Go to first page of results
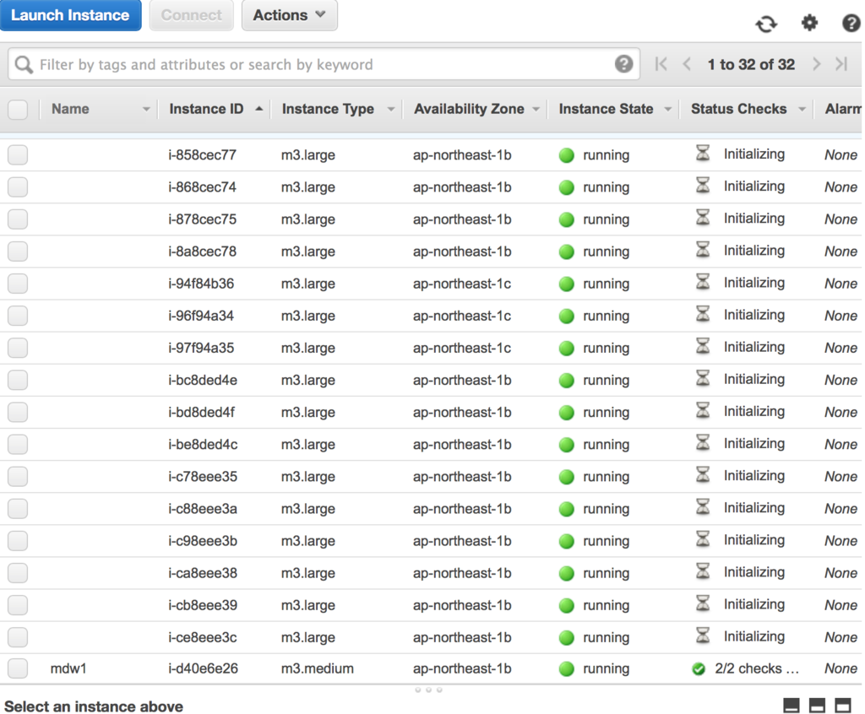 [x=661, y=64]
